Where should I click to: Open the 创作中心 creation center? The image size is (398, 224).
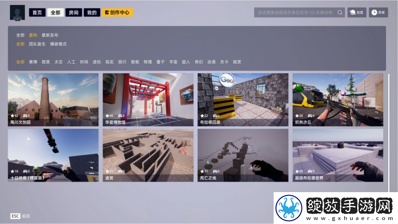[x=117, y=12]
